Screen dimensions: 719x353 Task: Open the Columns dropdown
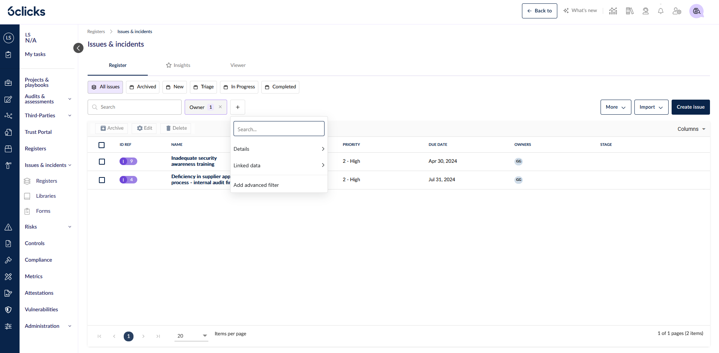point(692,129)
